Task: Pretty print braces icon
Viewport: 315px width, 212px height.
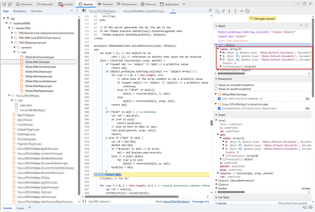Action: pyautogui.click(x=85, y=201)
